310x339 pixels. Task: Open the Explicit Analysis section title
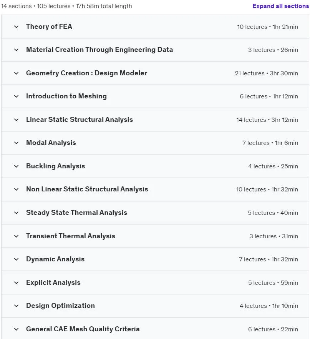[x=53, y=282]
